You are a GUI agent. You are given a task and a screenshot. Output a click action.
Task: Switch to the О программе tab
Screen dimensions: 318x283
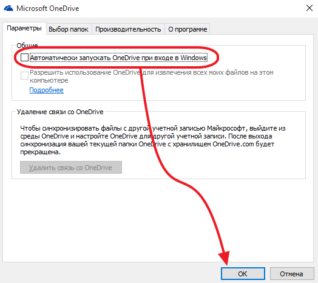click(x=188, y=29)
